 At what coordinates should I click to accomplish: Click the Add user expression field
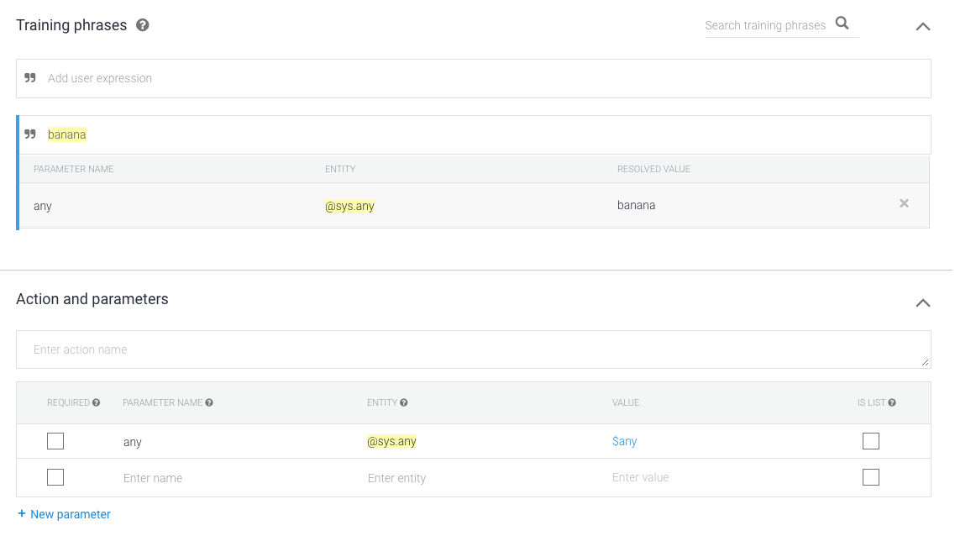479,78
